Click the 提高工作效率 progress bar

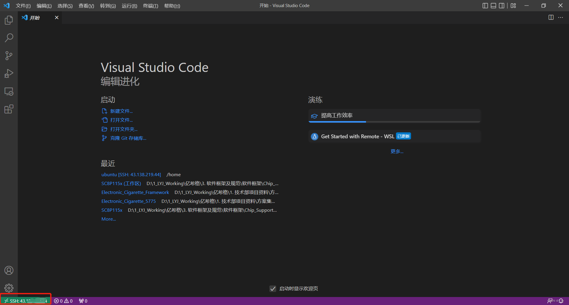pyautogui.click(x=394, y=122)
